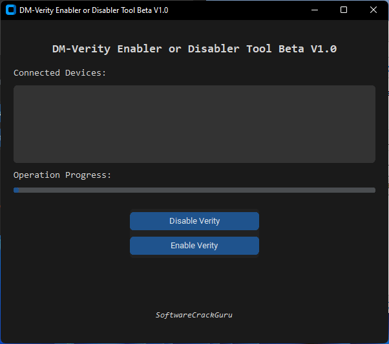Click the window title bar text
The height and width of the screenshot is (344, 389).
[94, 10]
